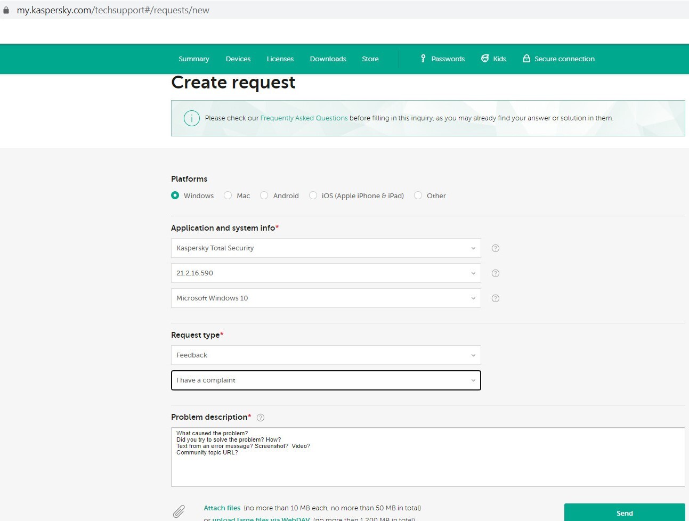Screen dimensions: 689x521
Task: Select iOS (Apple iPhone & iPad) radio button
Action: (313, 196)
